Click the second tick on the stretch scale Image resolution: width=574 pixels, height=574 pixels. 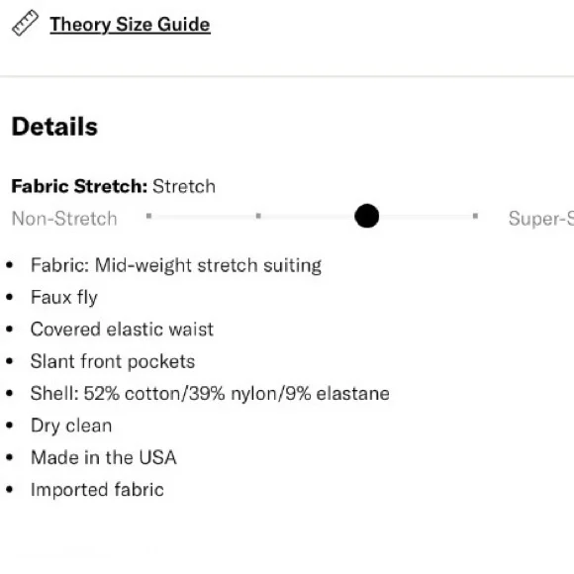click(258, 216)
